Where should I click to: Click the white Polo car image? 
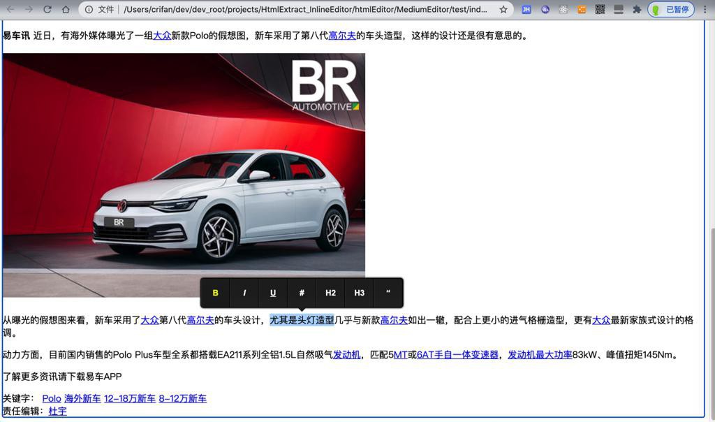(184, 175)
